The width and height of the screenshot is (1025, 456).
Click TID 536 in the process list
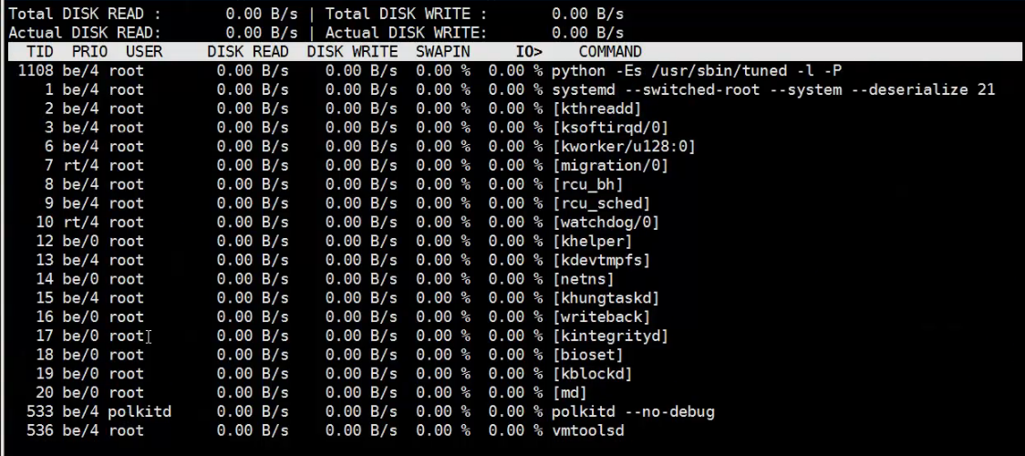point(40,430)
